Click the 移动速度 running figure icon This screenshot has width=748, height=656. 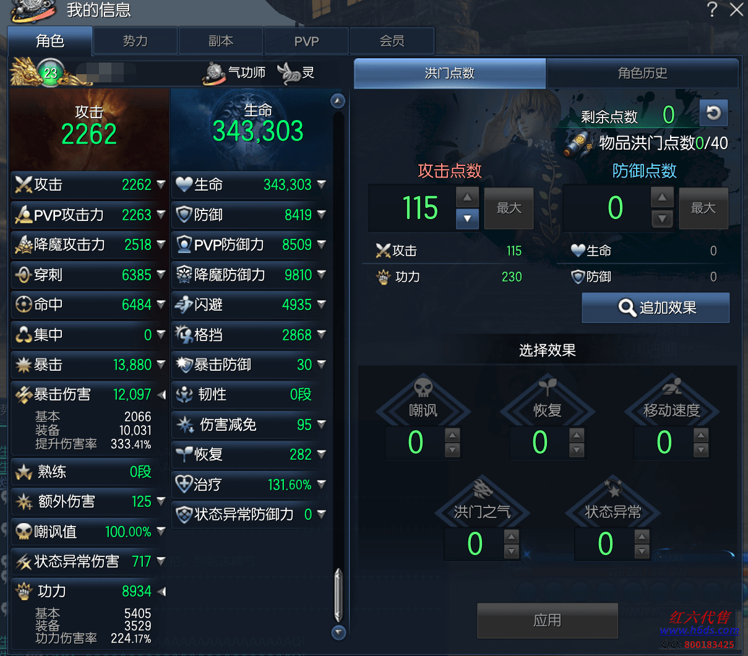tap(672, 387)
